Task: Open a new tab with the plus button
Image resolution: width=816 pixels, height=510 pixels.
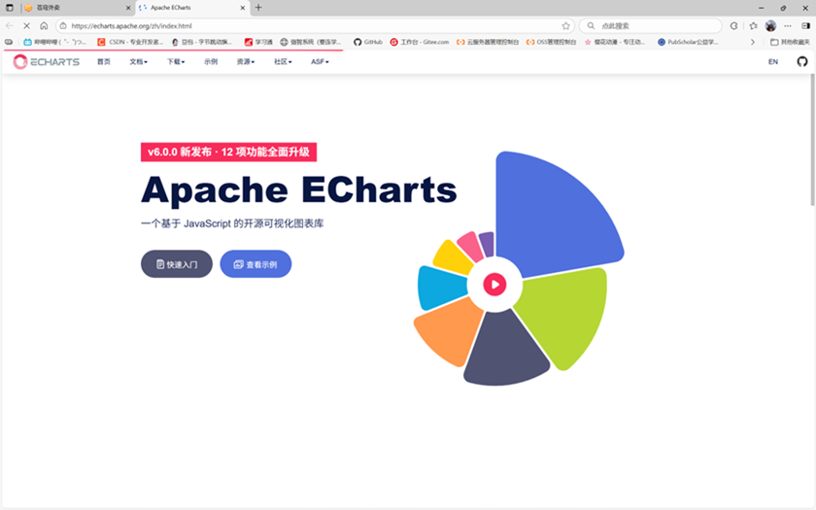Action: (258, 8)
